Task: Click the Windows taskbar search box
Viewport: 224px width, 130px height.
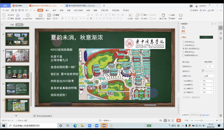Action: [32, 125]
